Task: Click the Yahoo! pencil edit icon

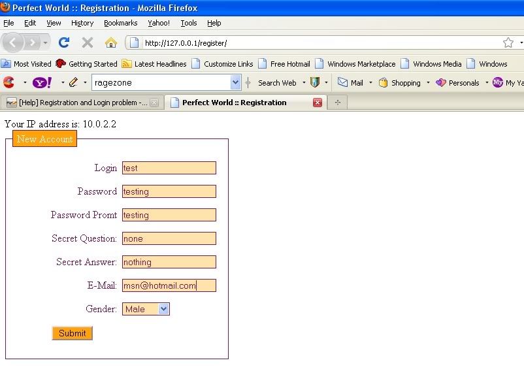Action: coord(72,83)
